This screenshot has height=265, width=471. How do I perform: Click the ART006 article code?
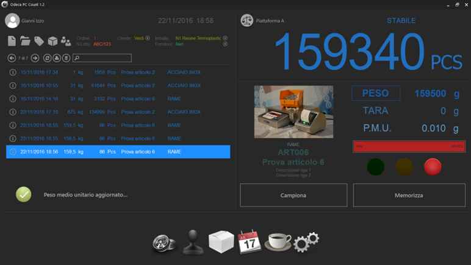[293, 152]
